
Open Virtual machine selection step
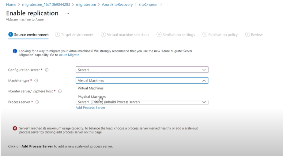point(125,34)
